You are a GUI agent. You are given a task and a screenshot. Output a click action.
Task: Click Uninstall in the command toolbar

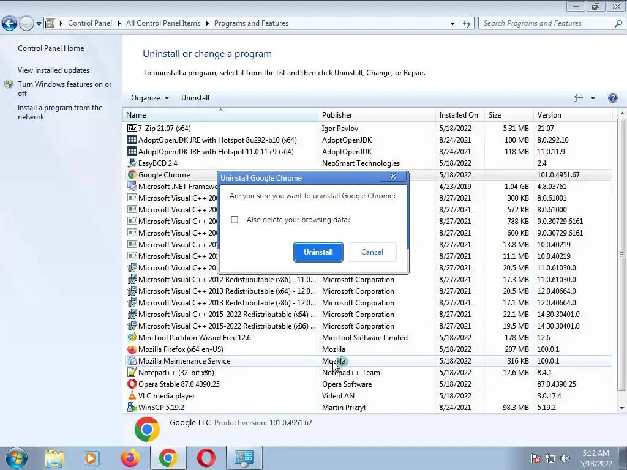coord(195,98)
